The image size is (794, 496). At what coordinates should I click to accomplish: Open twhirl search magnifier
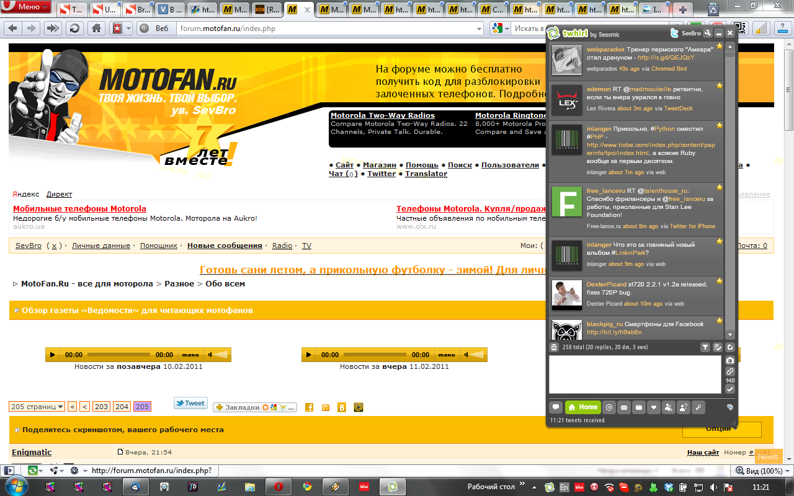click(698, 407)
